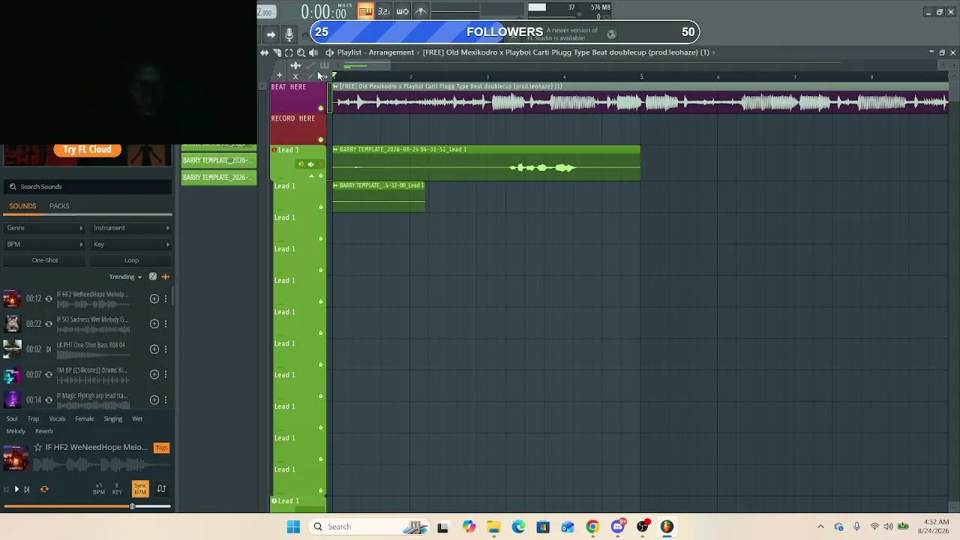960x540 pixels.
Task: Add the IF HF2 WeNeedHope sample to project
Action: pos(154,298)
